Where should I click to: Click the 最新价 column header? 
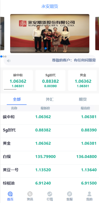[x=45, y=108]
